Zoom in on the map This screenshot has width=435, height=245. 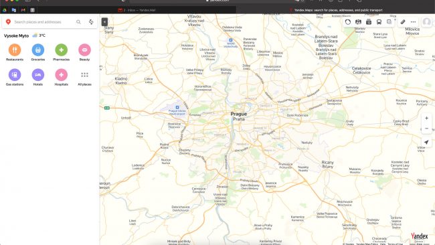click(x=426, y=118)
